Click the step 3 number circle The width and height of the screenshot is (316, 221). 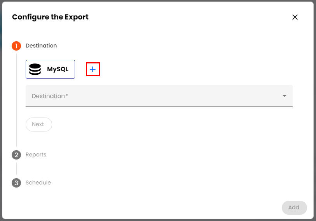pyautogui.click(x=16, y=183)
